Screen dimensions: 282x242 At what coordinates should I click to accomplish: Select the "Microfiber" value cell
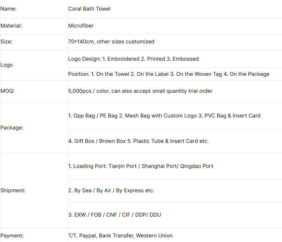pos(81,26)
